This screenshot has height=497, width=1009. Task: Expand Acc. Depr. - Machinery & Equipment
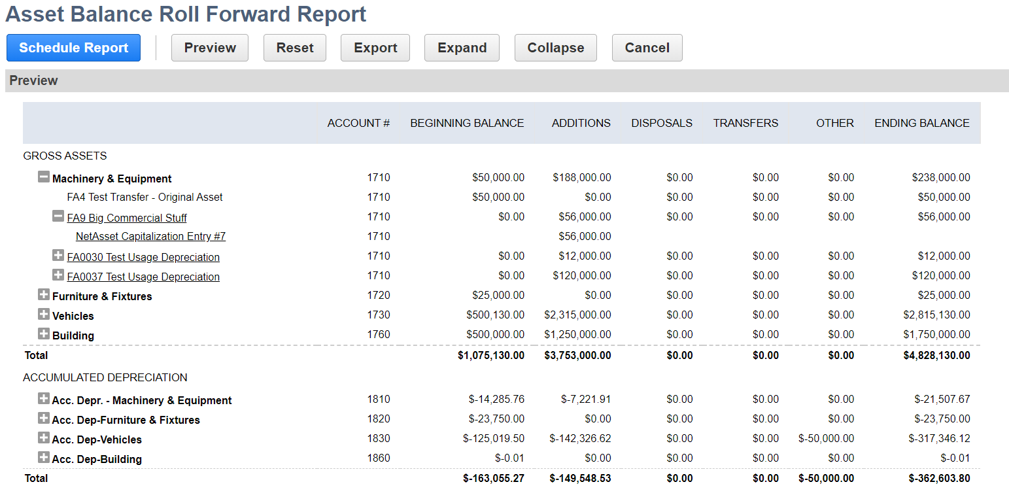tap(44, 399)
